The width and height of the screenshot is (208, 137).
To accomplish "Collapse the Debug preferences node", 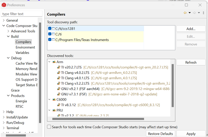I will (8, 58).
